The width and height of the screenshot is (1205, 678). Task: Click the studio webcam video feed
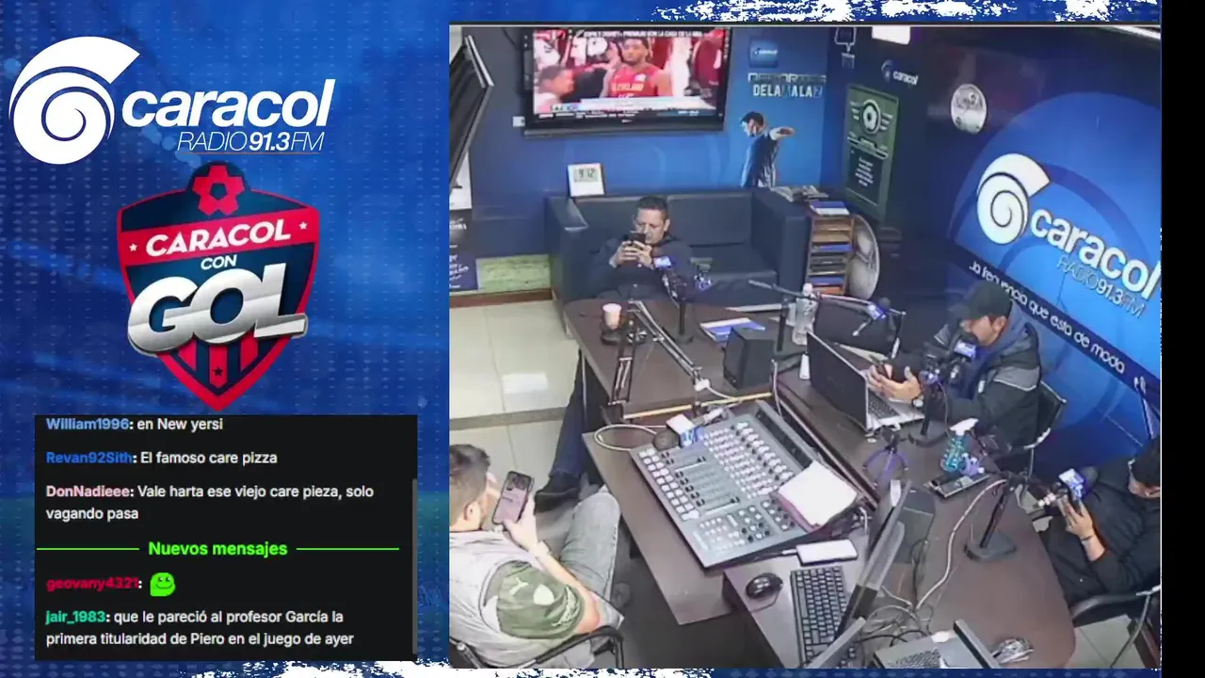[x=805, y=346]
